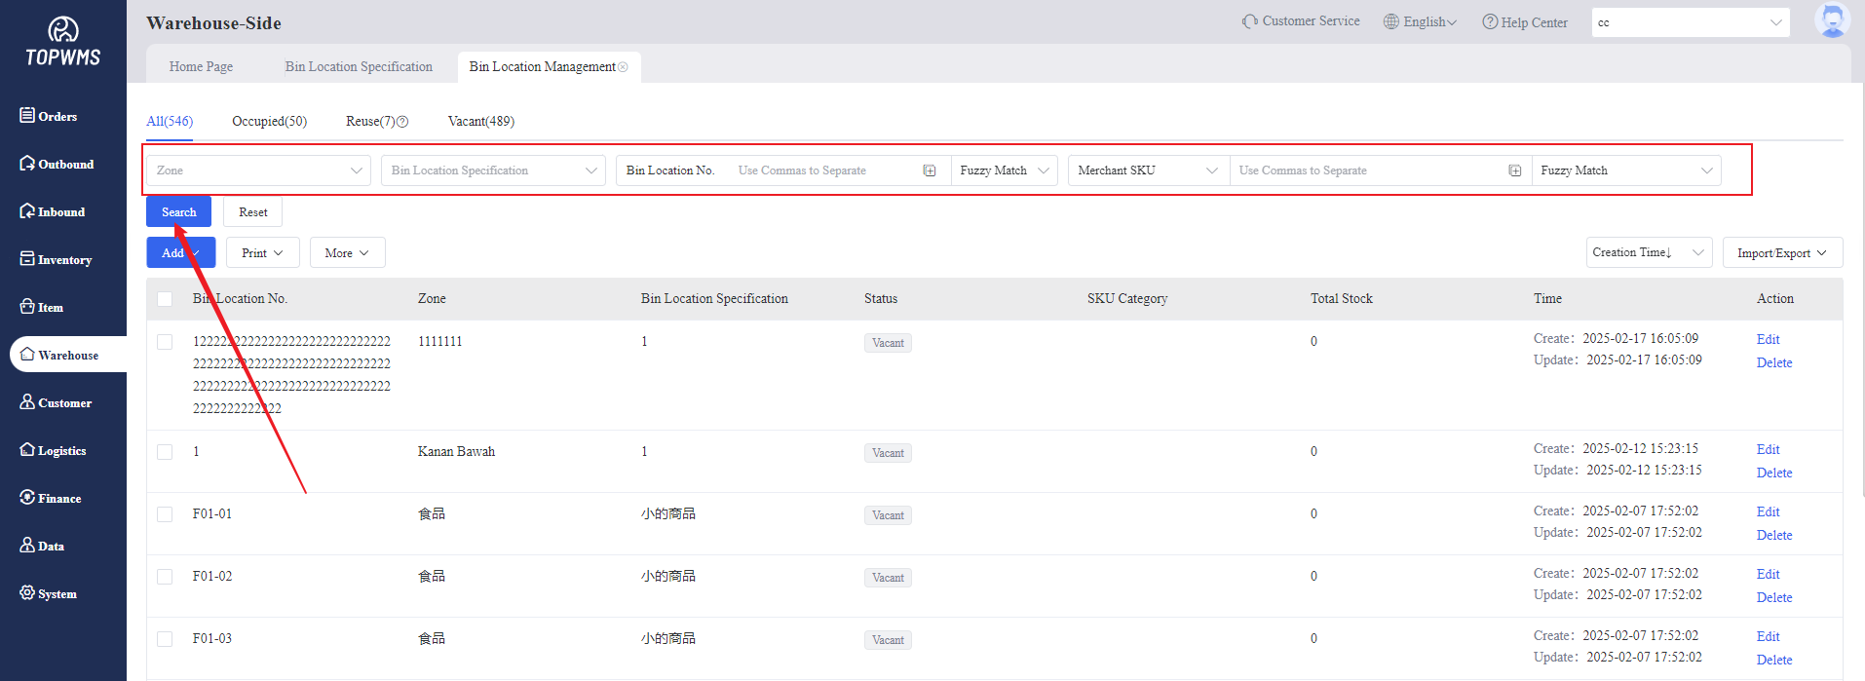Viewport: 1865px width, 681px height.
Task: Click the Bin Location No. batch-input icon
Action: click(930, 170)
